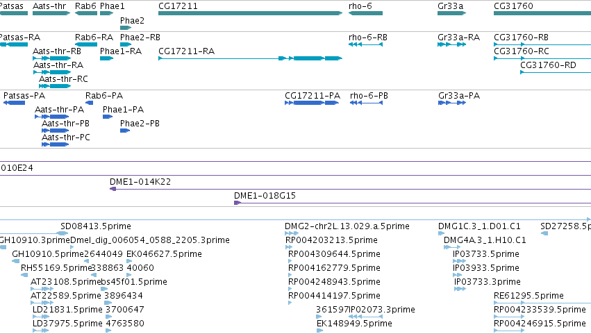Select the RE61295.5prime EST label
Viewport: 591px width, 334px height.
pos(528,296)
